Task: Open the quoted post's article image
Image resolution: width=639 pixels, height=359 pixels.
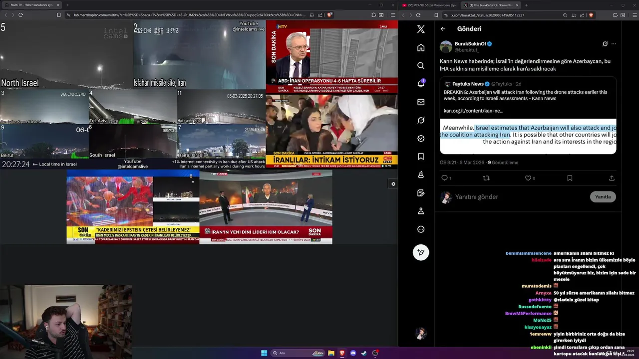Action: (x=528, y=136)
